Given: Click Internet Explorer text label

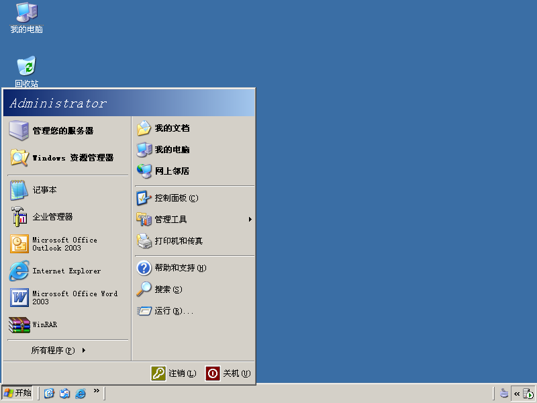Looking at the screenshot, I should 66,271.
